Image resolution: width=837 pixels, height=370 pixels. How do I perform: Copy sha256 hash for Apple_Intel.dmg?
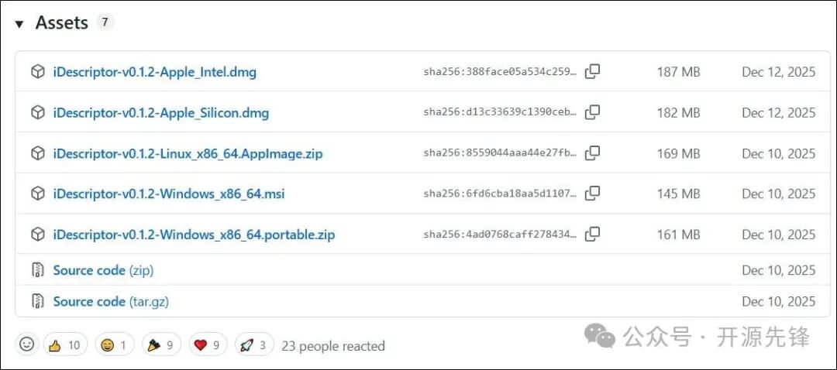tap(592, 72)
